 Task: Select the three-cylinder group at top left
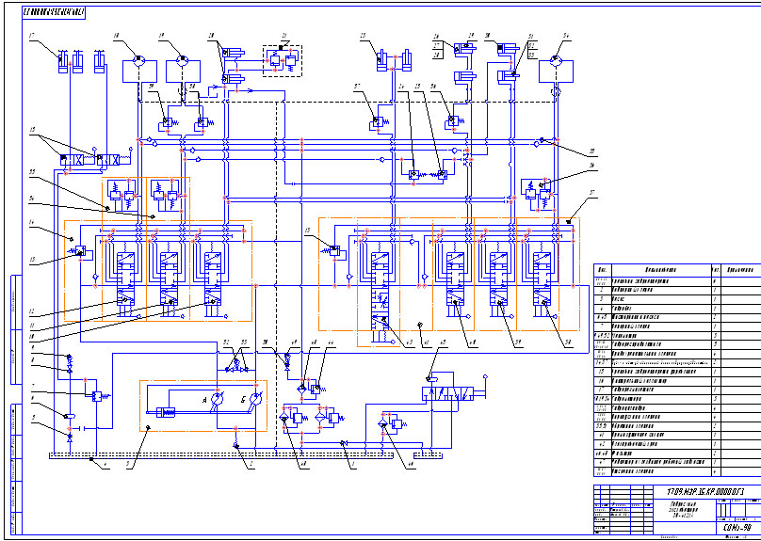click(81, 64)
